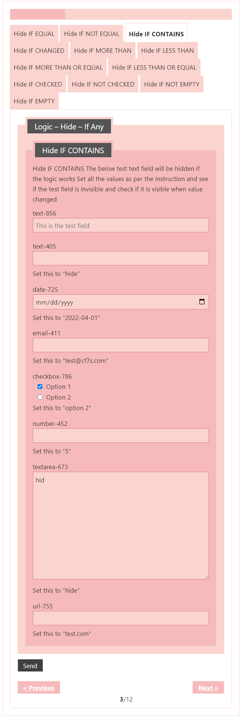
Task: Go to Hide IF MORE THAN tab
Action: tap(103, 51)
